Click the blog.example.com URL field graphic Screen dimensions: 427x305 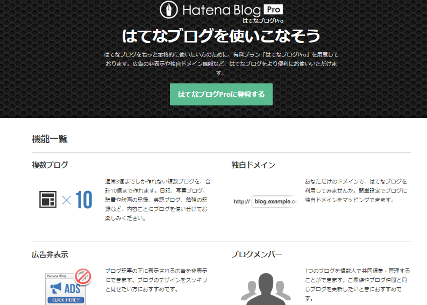274,202
